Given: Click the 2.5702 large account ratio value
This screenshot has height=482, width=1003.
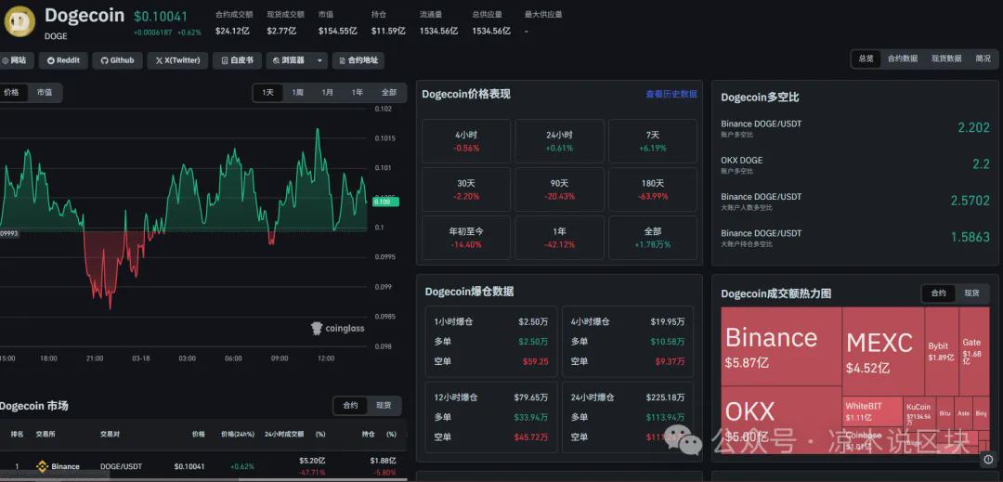Looking at the screenshot, I should [x=970, y=201].
